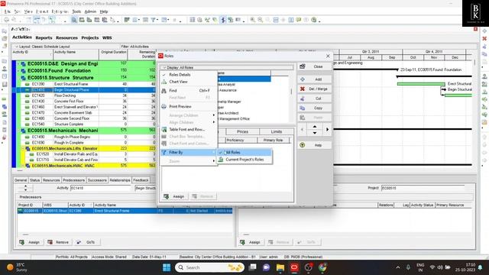Open the Admin menu

point(90,11)
